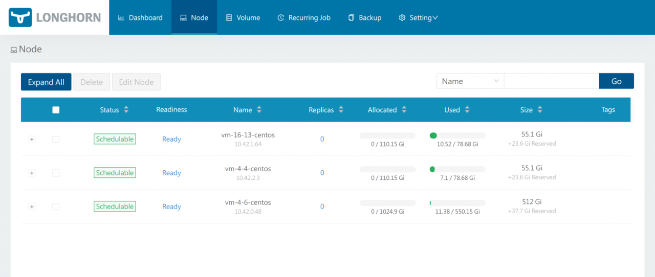Go to Recurring Job page
Screen dimensions: 655x277
click(x=304, y=17)
